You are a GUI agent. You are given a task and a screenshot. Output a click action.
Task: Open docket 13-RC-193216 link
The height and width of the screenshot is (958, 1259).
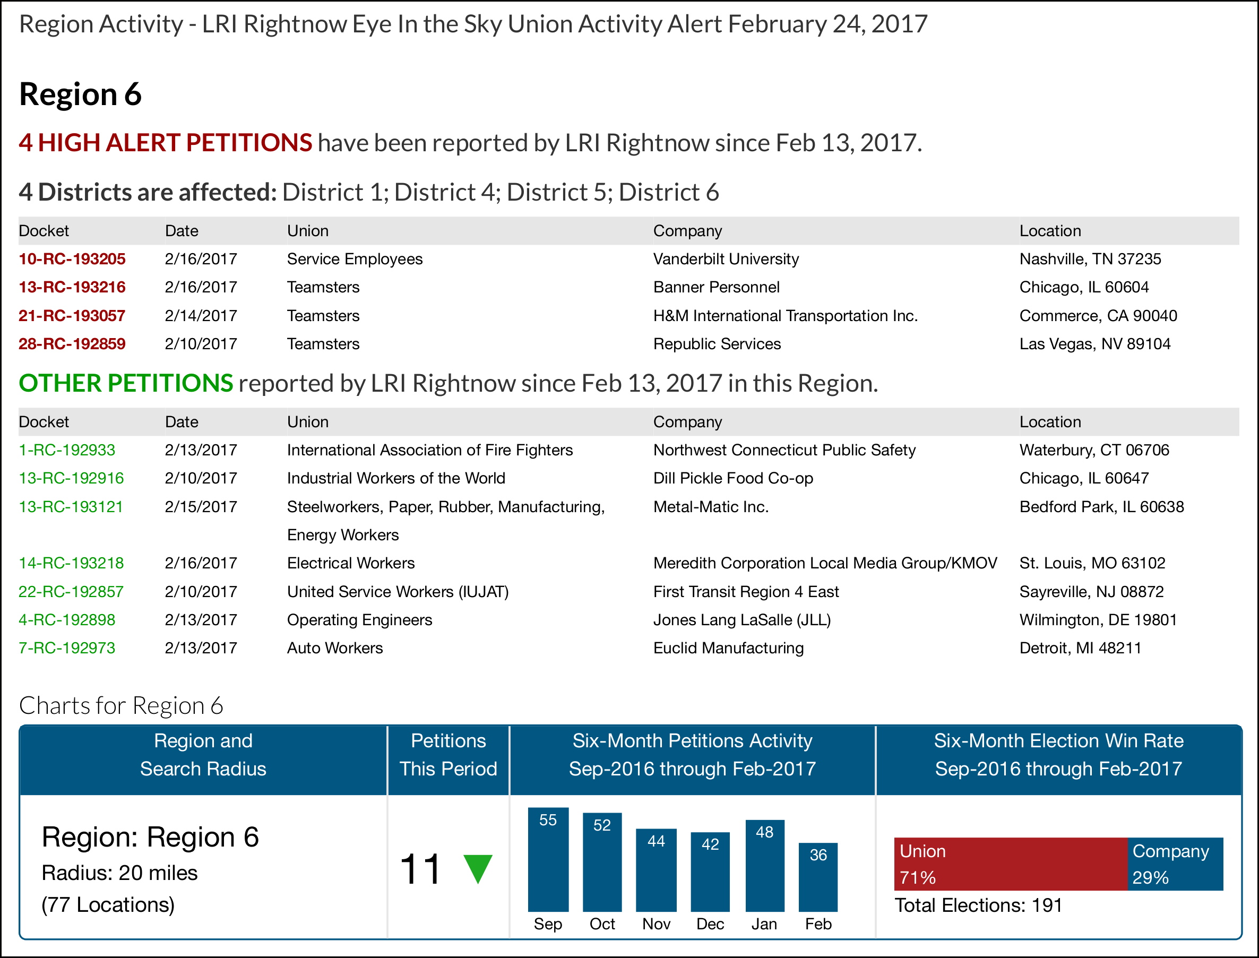click(x=72, y=287)
